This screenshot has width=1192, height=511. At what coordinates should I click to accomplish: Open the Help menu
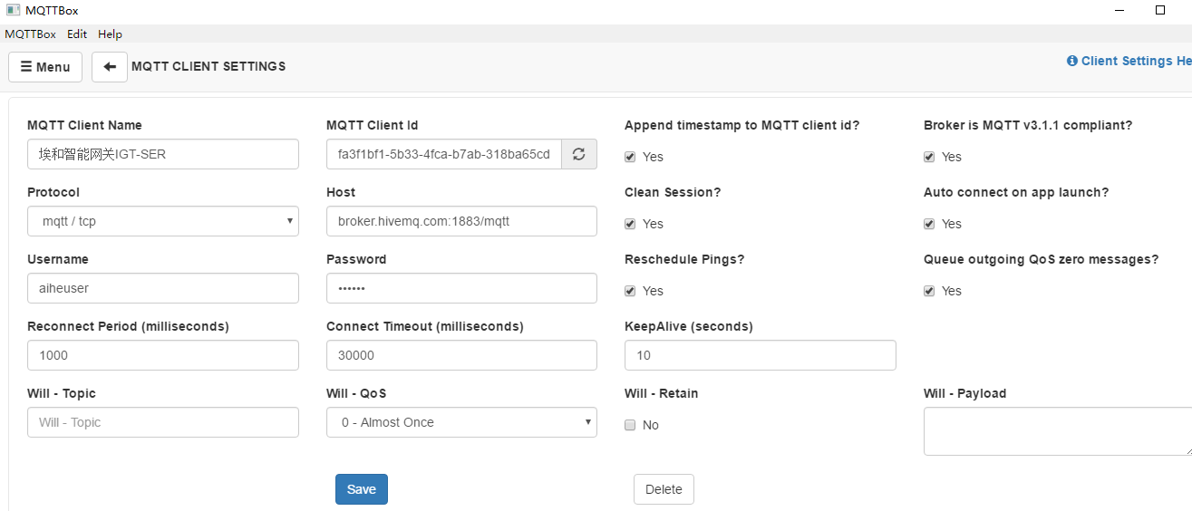(110, 34)
